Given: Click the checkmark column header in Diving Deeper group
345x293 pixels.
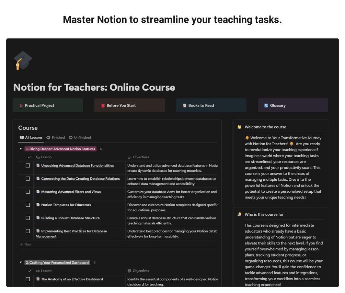Looking at the screenshot, I should click(30, 157).
